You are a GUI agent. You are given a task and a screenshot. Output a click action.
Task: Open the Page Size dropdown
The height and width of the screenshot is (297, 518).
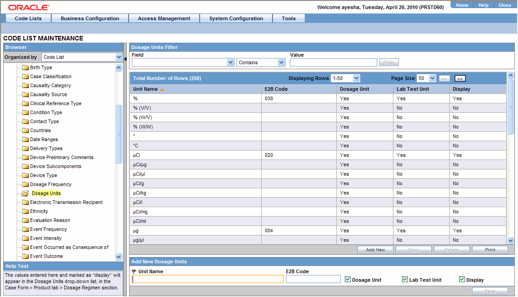[432, 78]
